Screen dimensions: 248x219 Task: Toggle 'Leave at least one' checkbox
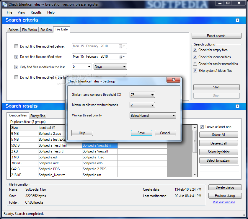202,127
